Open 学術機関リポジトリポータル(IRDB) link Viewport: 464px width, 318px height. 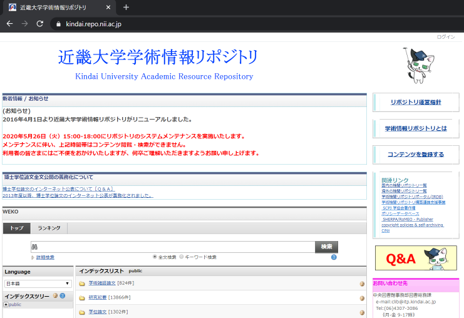412,197
